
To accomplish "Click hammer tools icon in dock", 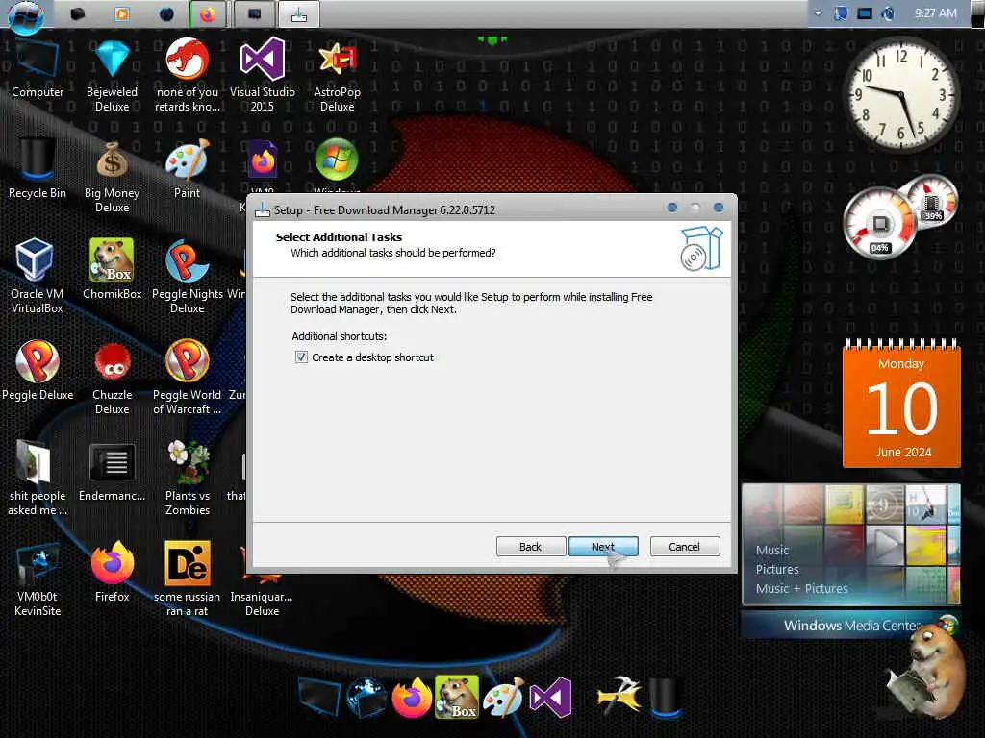I will tap(619, 696).
